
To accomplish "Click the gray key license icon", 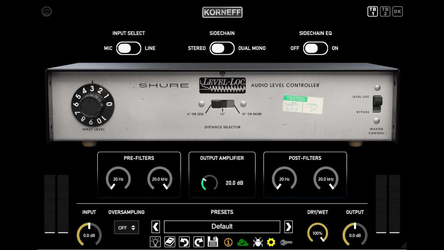I will coord(287,242).
